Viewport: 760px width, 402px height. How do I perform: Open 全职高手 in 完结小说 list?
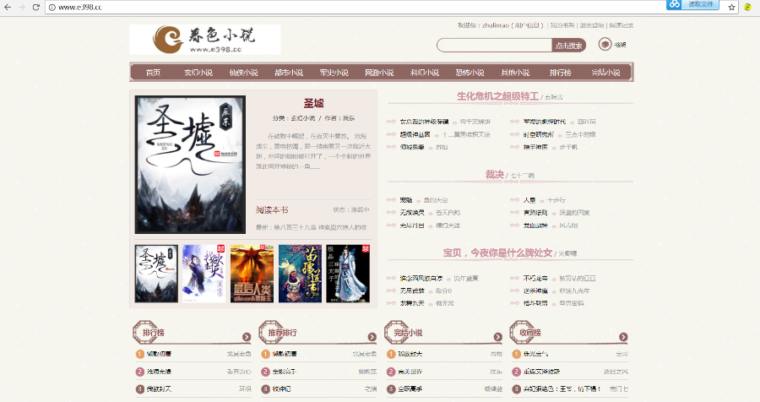point(410,388)
